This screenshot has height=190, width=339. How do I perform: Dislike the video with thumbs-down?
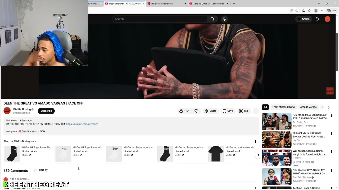(196, 111)
